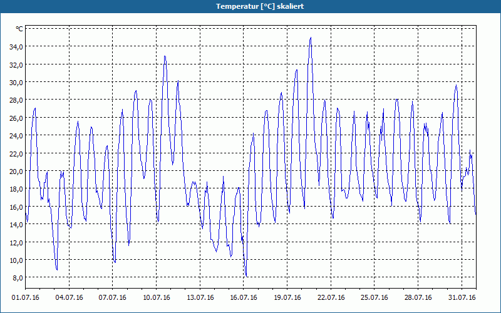
Task: Click the 28.07.16 date label
Action: pyautogui.click(x=418, y=298)
